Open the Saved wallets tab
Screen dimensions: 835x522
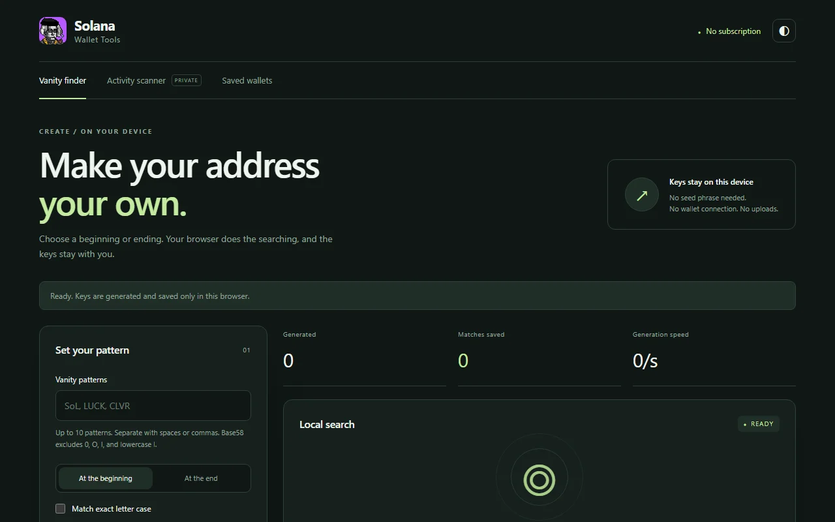pos(247,81)
